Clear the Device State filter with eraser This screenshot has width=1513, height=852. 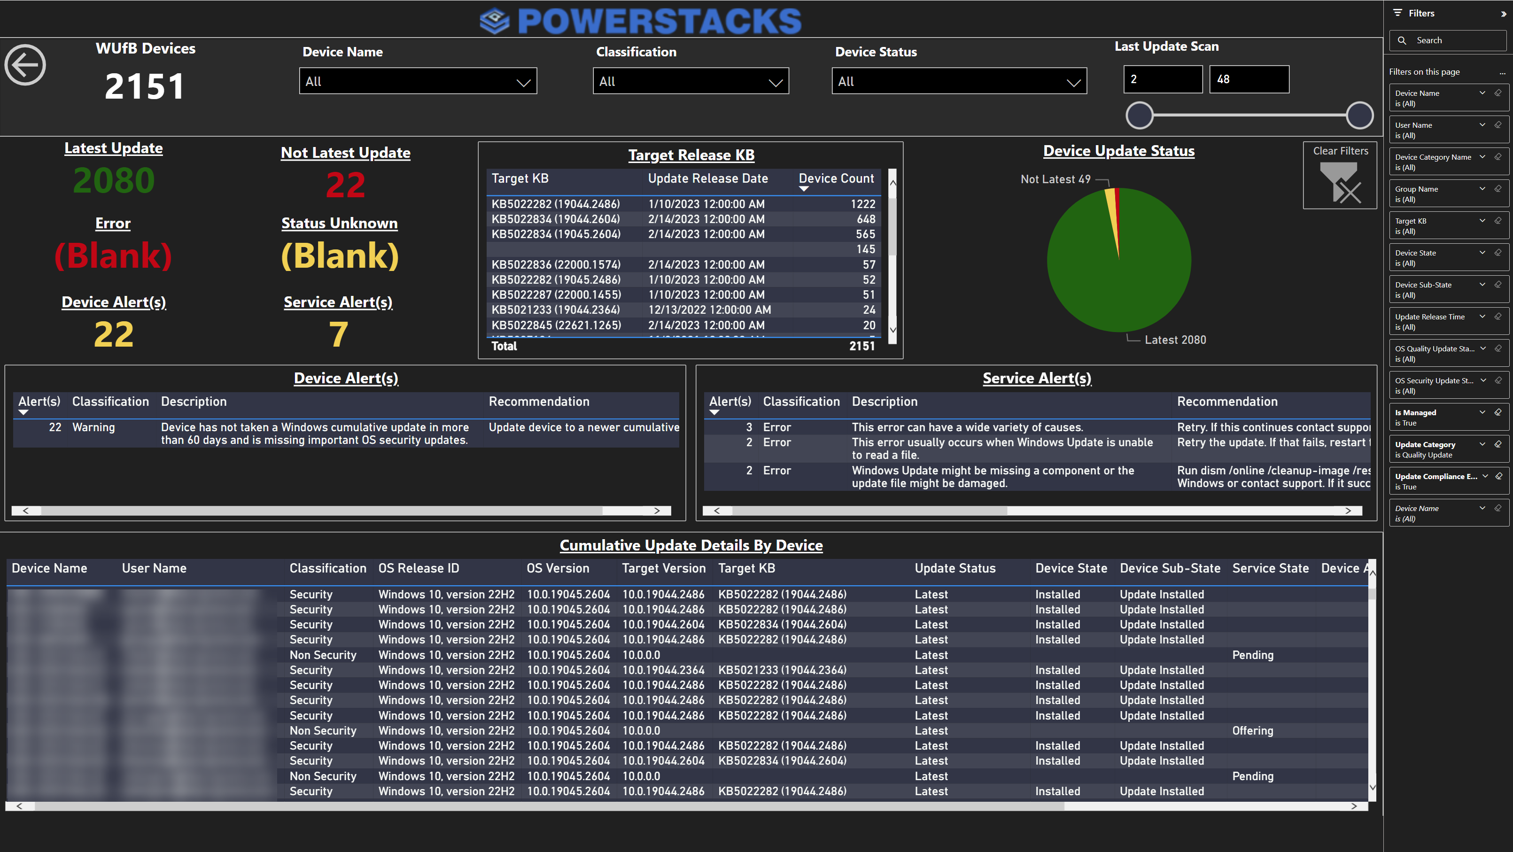click(1498, 253)
